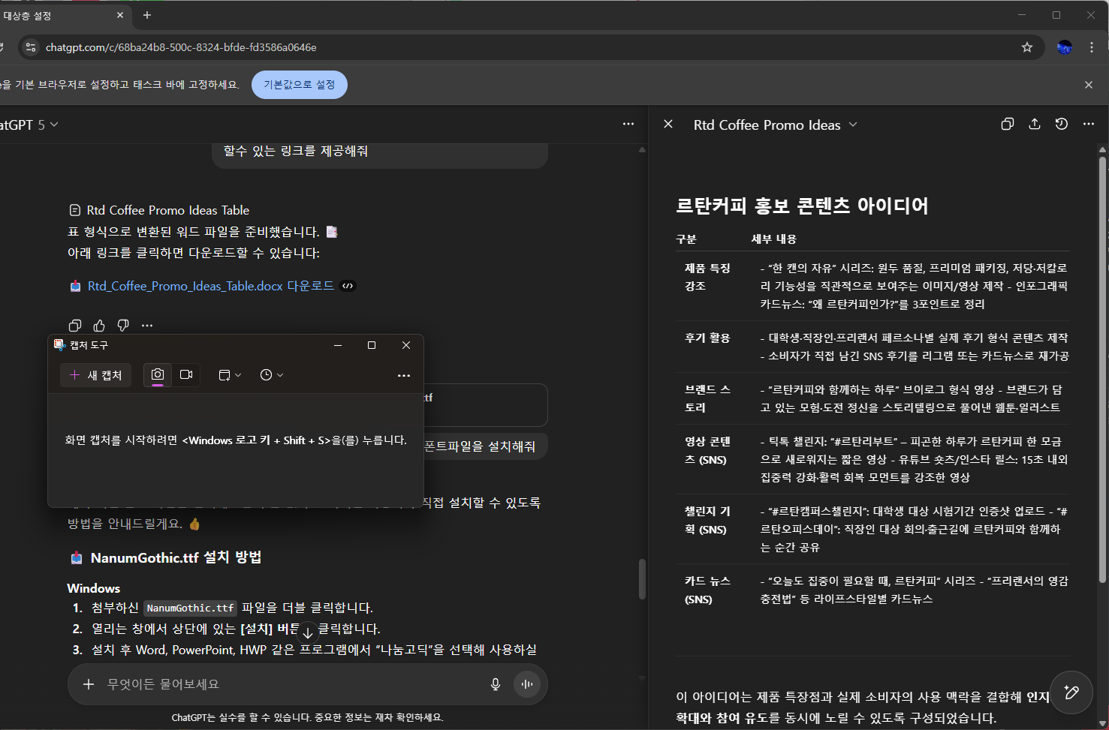Click the address bar URL
Screen dimensions: 1109x730
(x=181, y=47)
